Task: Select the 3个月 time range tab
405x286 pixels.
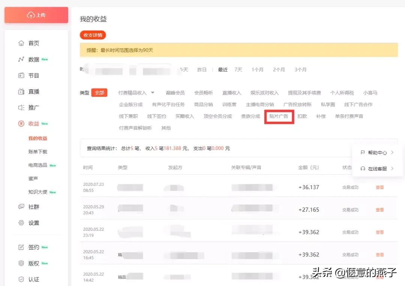Action: (x=300, y=69)
